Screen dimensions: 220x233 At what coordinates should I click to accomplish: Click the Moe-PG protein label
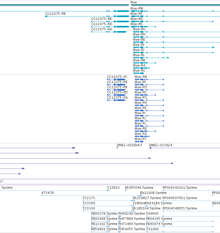141,98
